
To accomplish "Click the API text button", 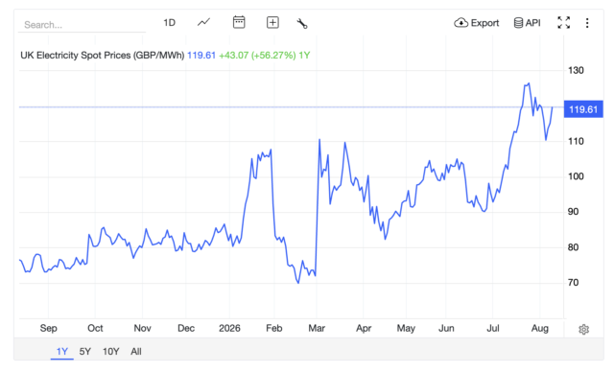I will [x=533, y=23].
